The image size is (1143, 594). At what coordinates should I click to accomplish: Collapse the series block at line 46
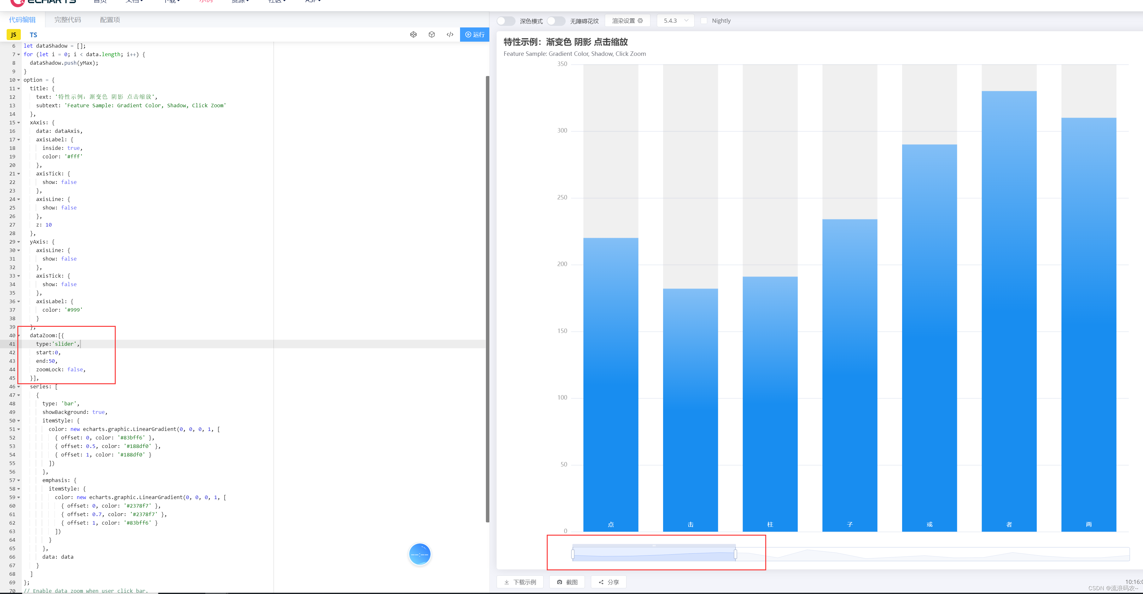19,387
